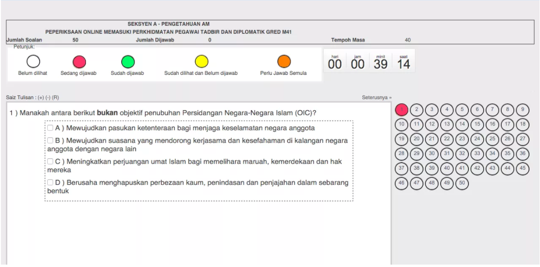The height and width of the screenshot is (267, 540).
Task: Open question 30
Action: click(x=432, y=154)
